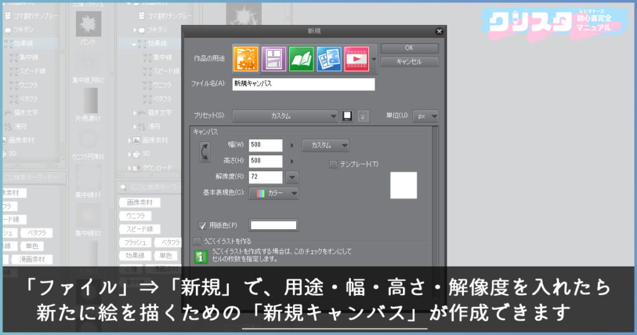Expand the slider arrow beside 幅 field
This screenshot has height=335, width=637.
click(x=292, y=145)
